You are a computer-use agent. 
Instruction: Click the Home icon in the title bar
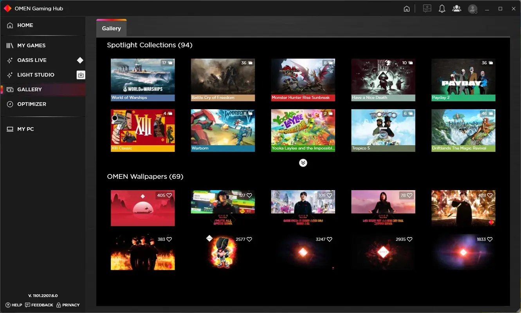tap(407, 8)
